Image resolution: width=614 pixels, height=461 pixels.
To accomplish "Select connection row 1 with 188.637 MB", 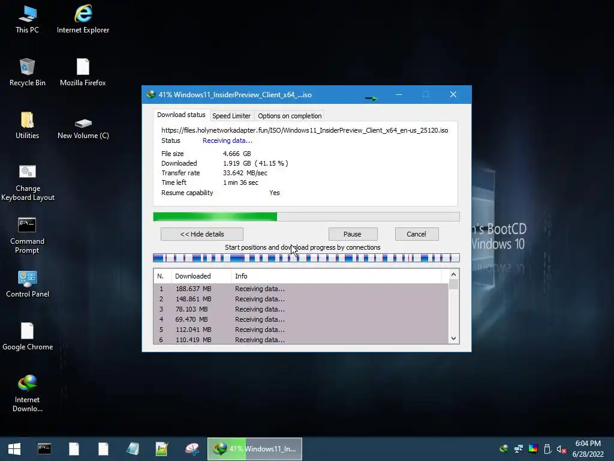I will pyautogui.click(x=301, y=289).
